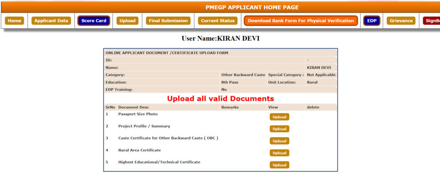Image resolution: width=440 pixels, height=175 pixels.
Task: Select the 'Passport Size Photo' description text
Action: pyautogui.click(x=138, y=114)
